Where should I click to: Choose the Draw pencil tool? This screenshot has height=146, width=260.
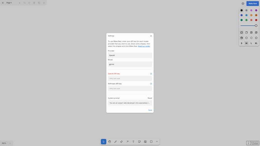pos(116,142)
